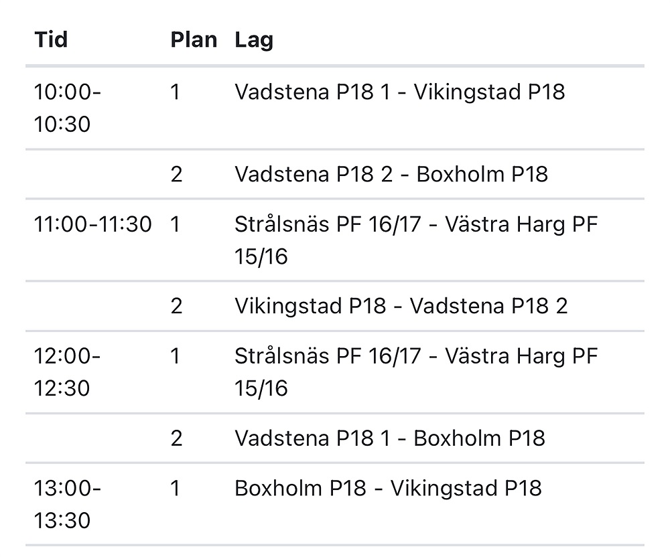This screenshot has width=670, height=557.
Task: Click match Vadstena P18 2 - Boxholm P18
Action: 391,175
